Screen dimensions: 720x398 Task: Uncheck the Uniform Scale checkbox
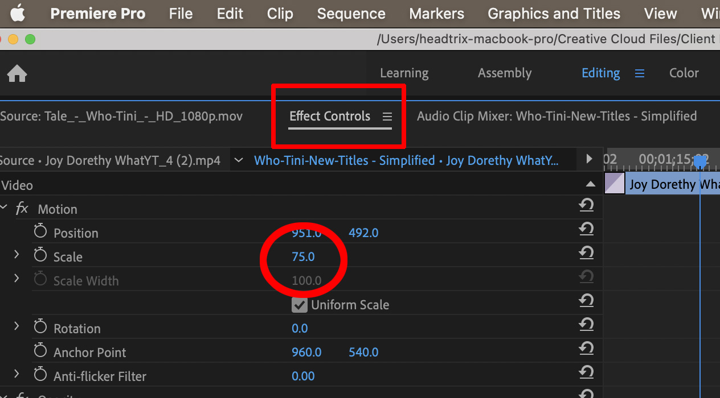click(x=299, y=305)
